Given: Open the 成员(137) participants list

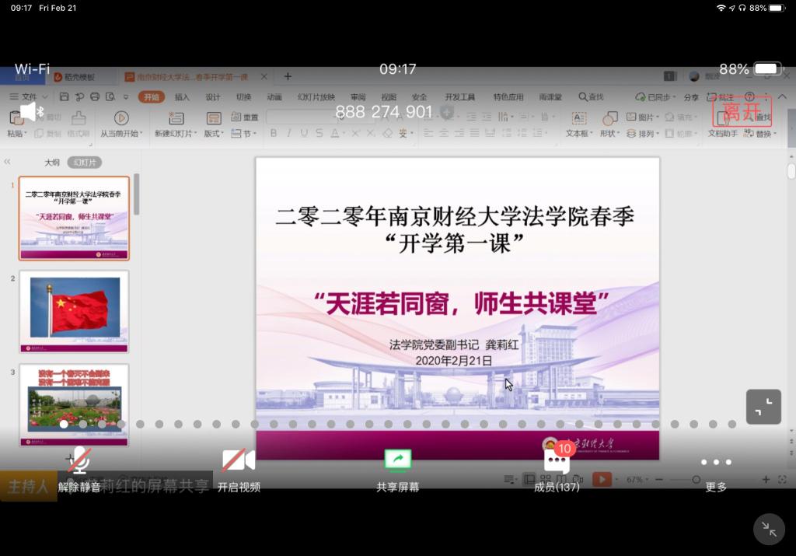Looking at the screenshot, I should tap(557, 461).
